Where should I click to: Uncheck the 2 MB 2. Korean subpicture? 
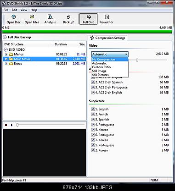coord(93,150)
